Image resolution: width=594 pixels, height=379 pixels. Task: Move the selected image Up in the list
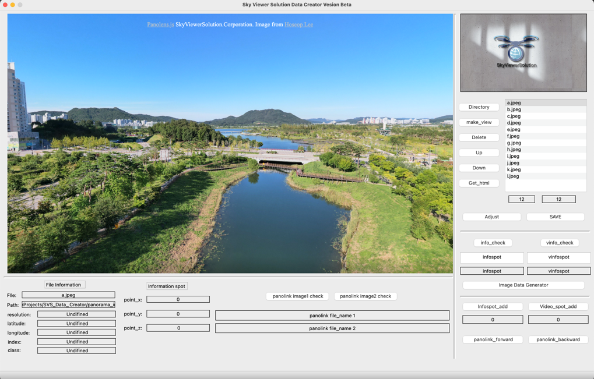pyautogui.click(x=478, y=153)
